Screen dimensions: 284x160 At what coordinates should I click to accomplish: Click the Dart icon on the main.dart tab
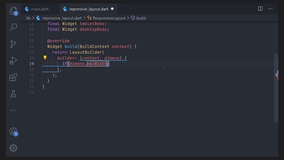(x=27, y=9)
